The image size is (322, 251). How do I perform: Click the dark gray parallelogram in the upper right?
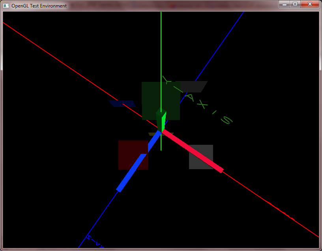point(193,87)
